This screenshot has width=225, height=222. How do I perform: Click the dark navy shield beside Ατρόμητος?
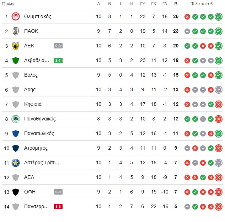[16, 148]
